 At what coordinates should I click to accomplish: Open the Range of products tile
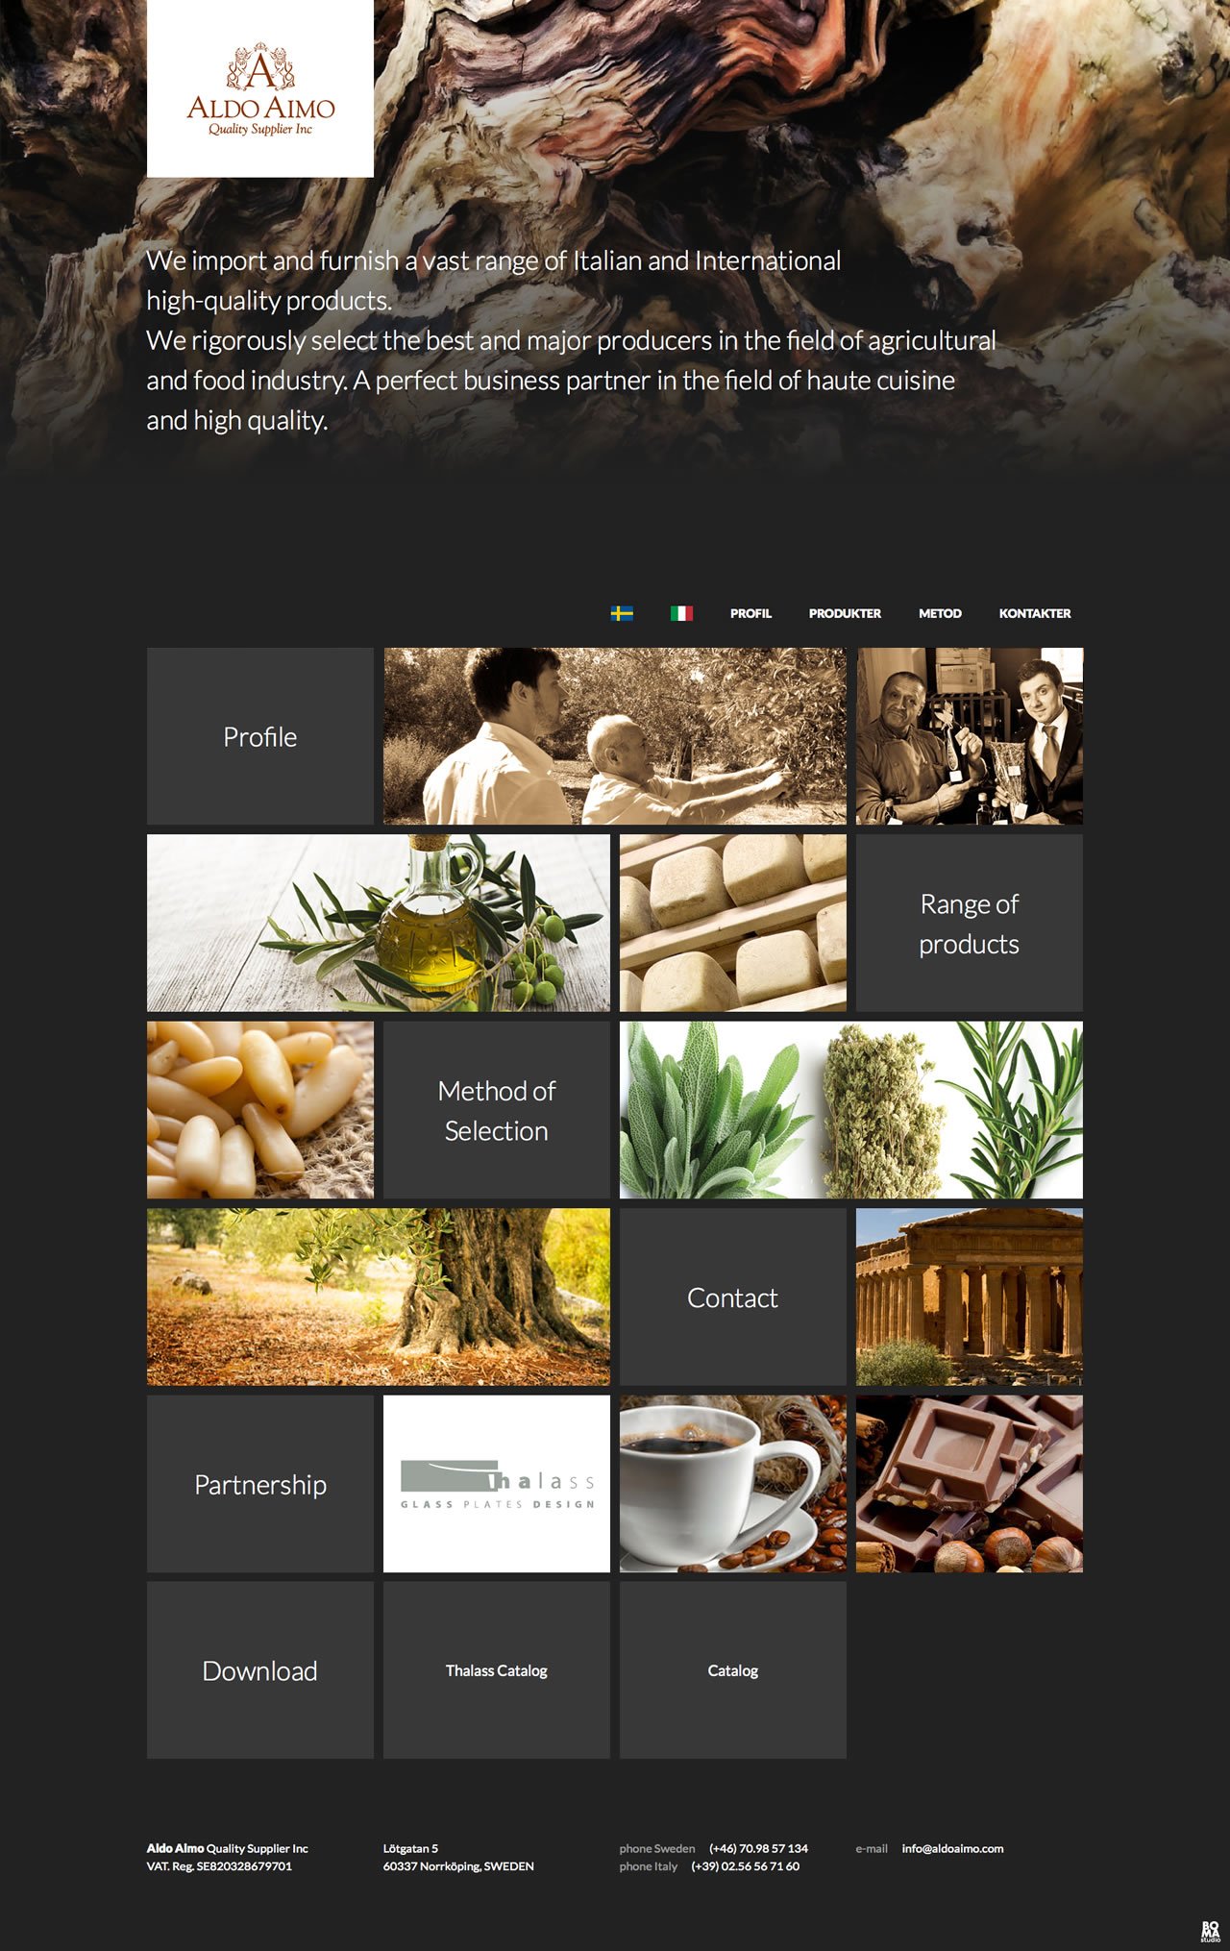pos(970,923)
